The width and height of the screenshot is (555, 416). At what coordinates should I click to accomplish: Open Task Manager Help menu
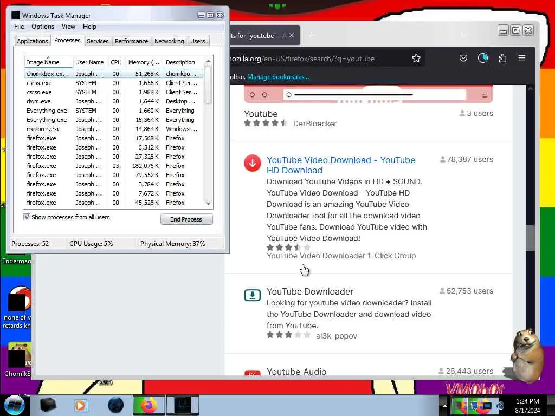89,27
